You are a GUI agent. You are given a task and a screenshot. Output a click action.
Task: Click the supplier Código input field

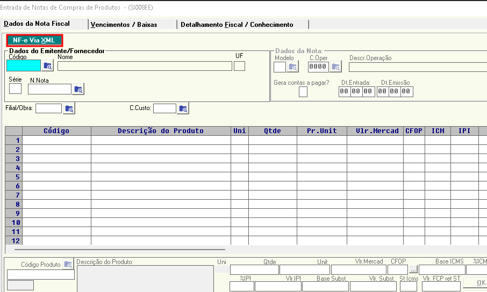click(24, 65)
